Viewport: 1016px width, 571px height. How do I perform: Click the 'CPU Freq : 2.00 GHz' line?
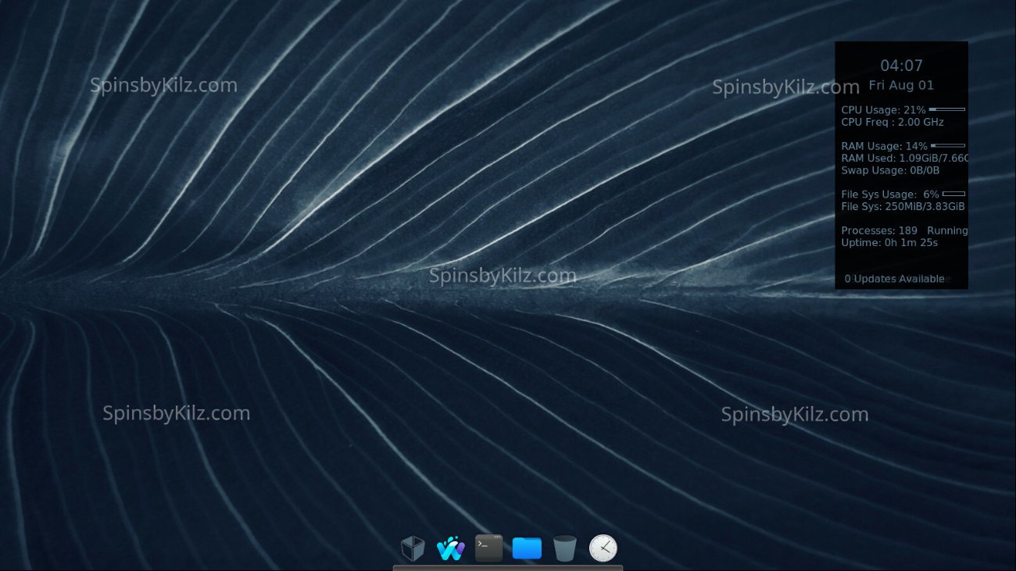tap(893, 123)
